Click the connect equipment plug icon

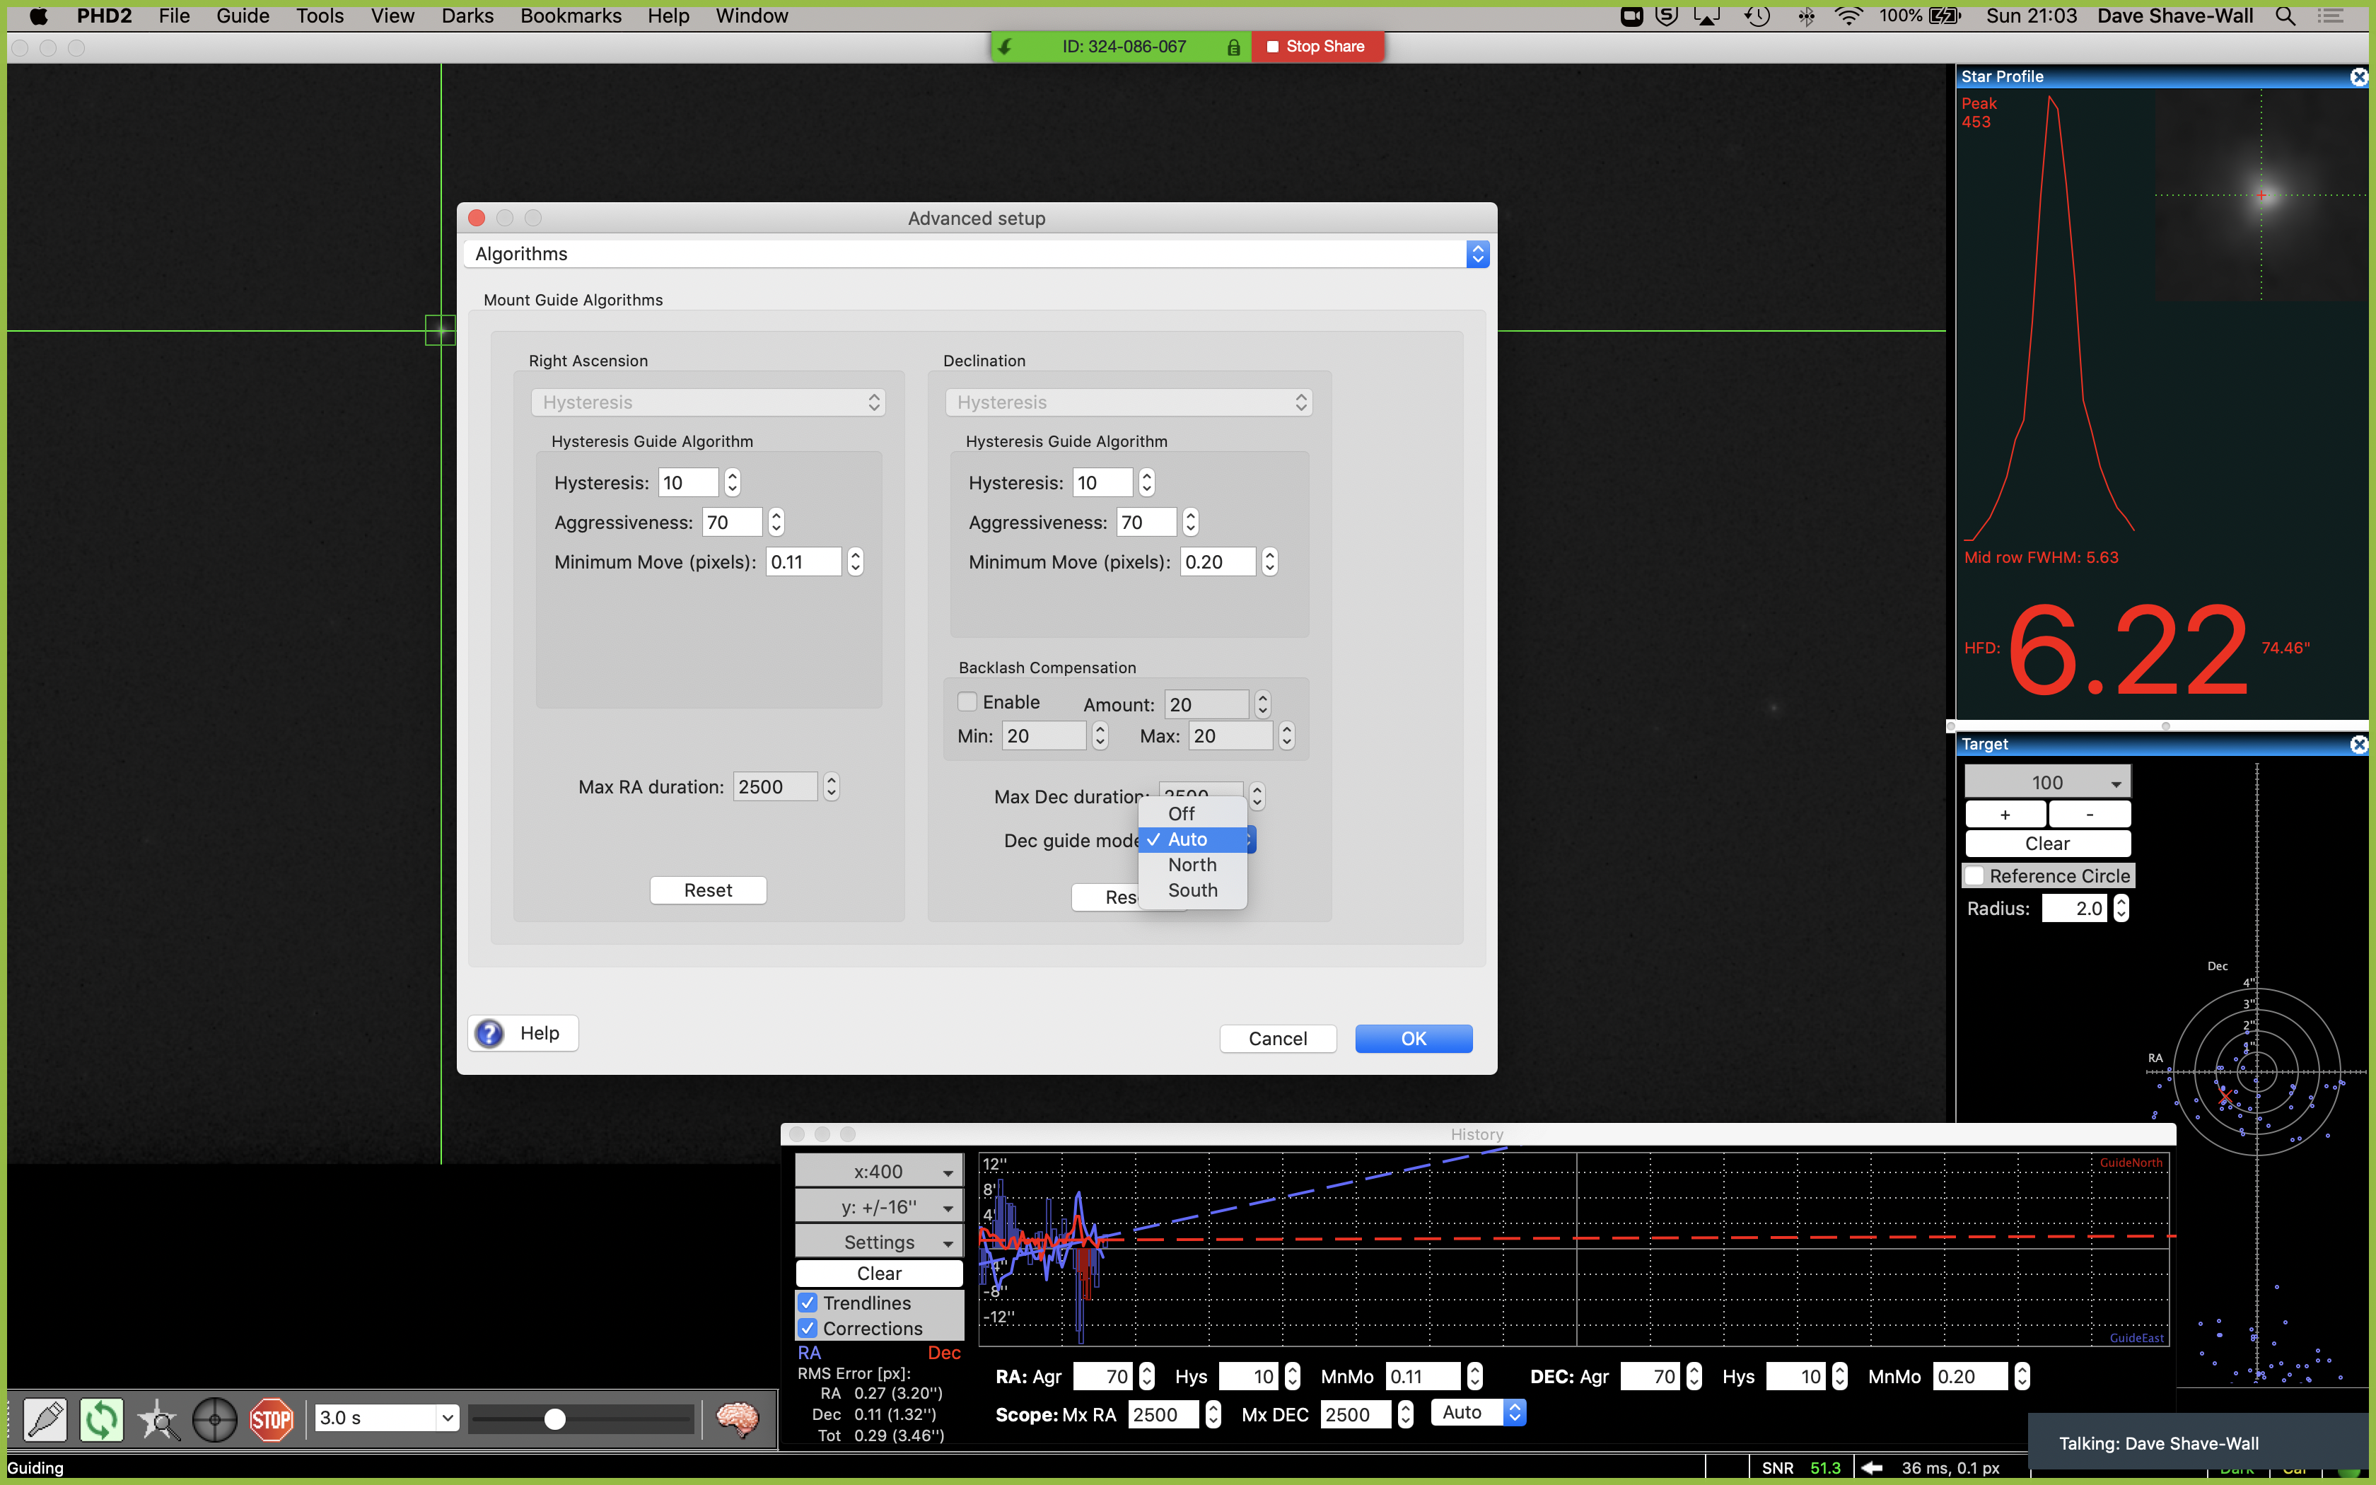pyautogui.click(x=45, y=1419)
